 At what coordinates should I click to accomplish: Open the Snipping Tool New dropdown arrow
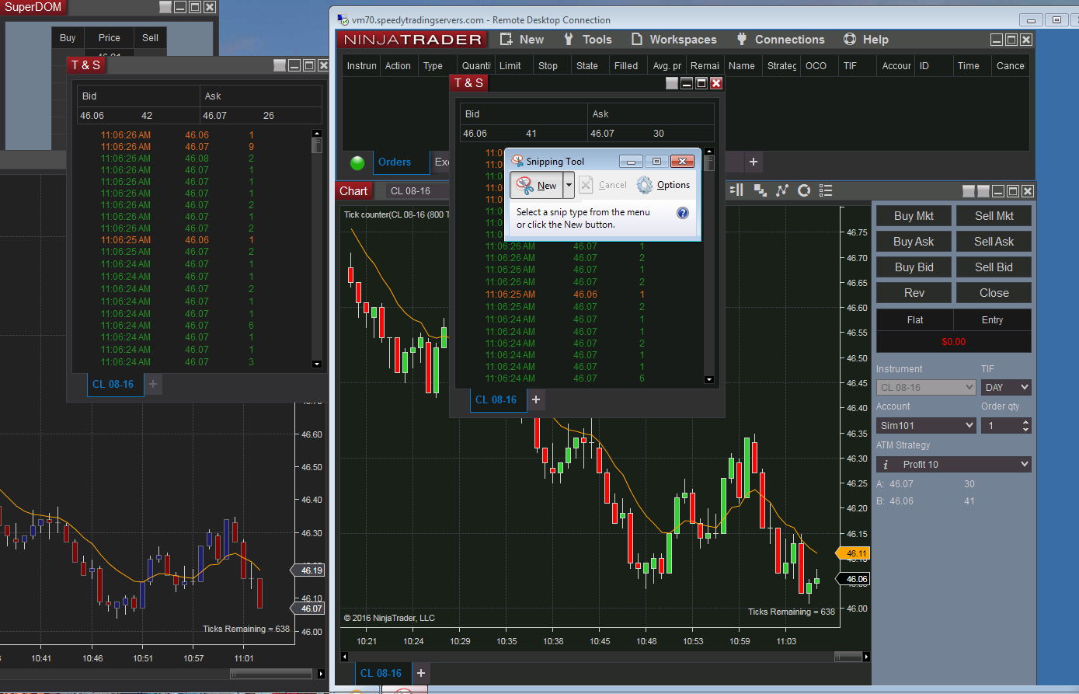[x=569, y=185]
